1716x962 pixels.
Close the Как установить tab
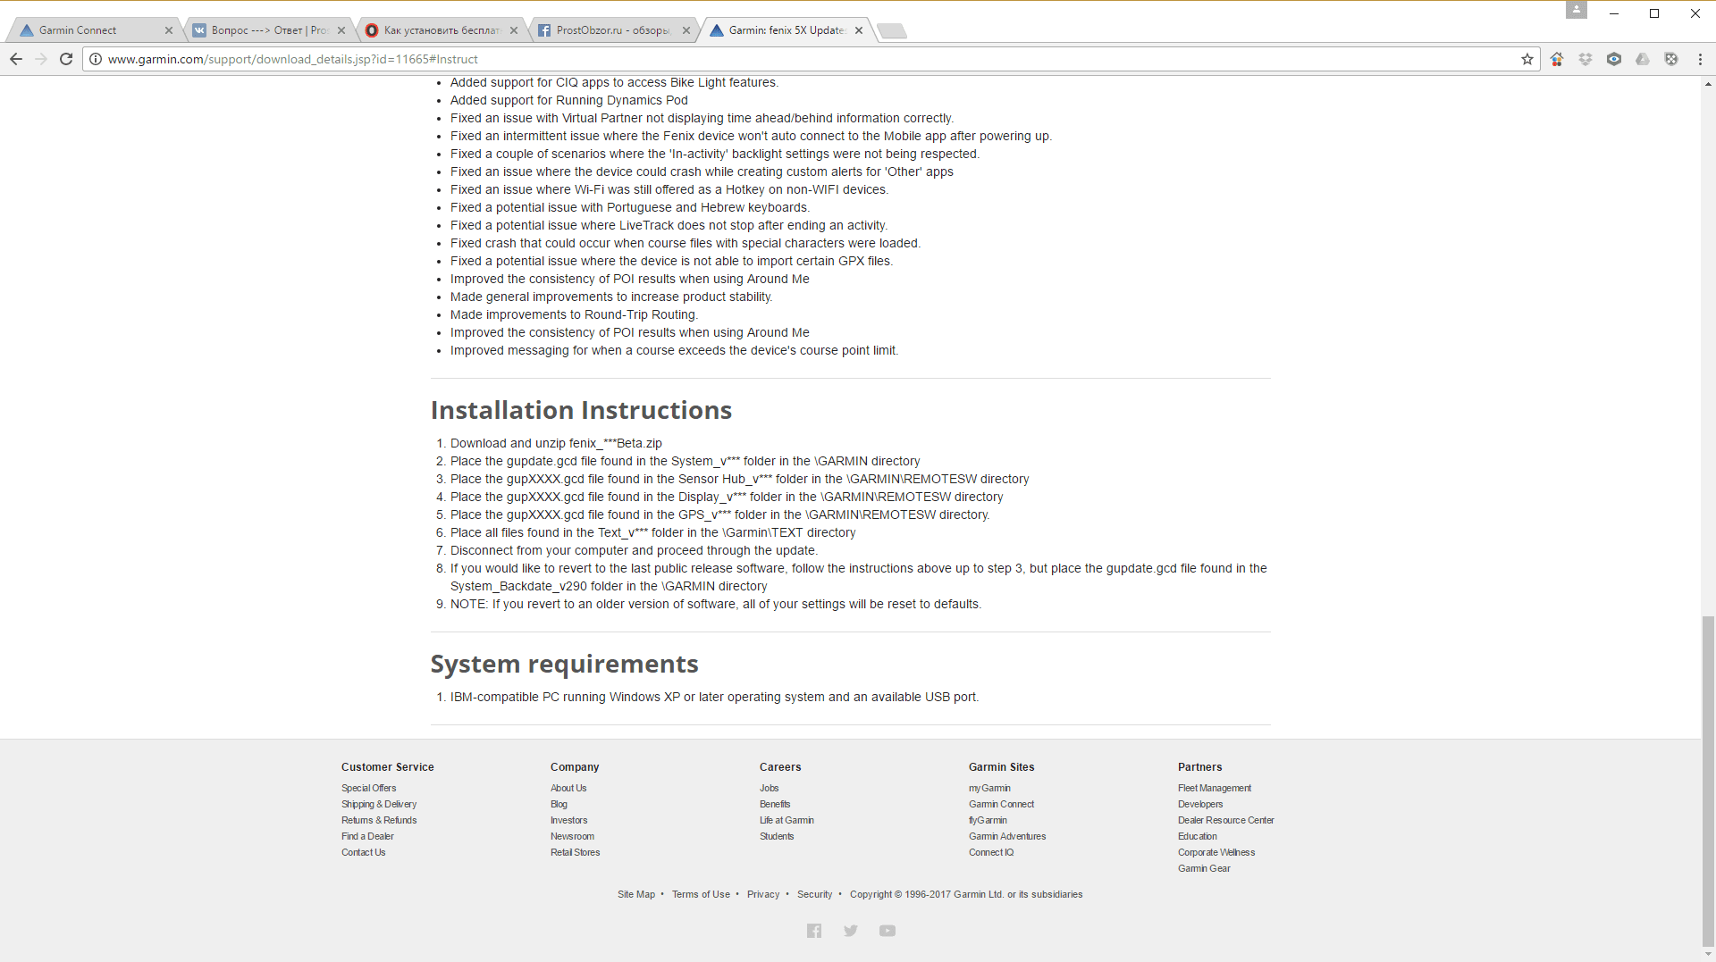point(514,30)
